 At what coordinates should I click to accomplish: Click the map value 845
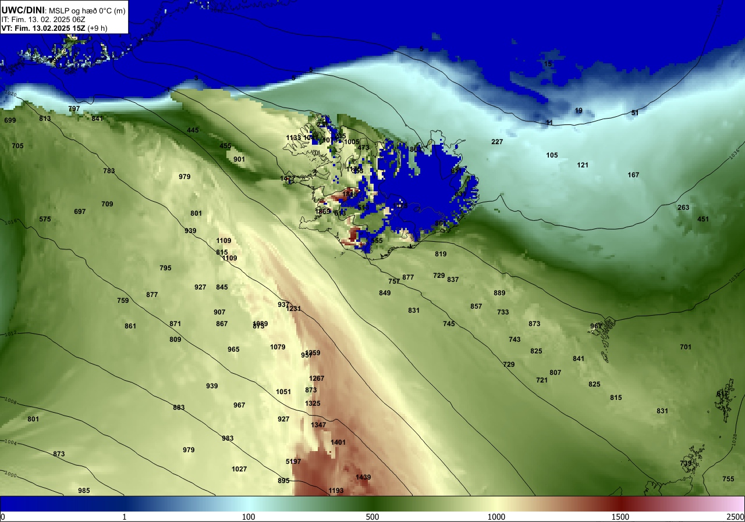[222, 287]
